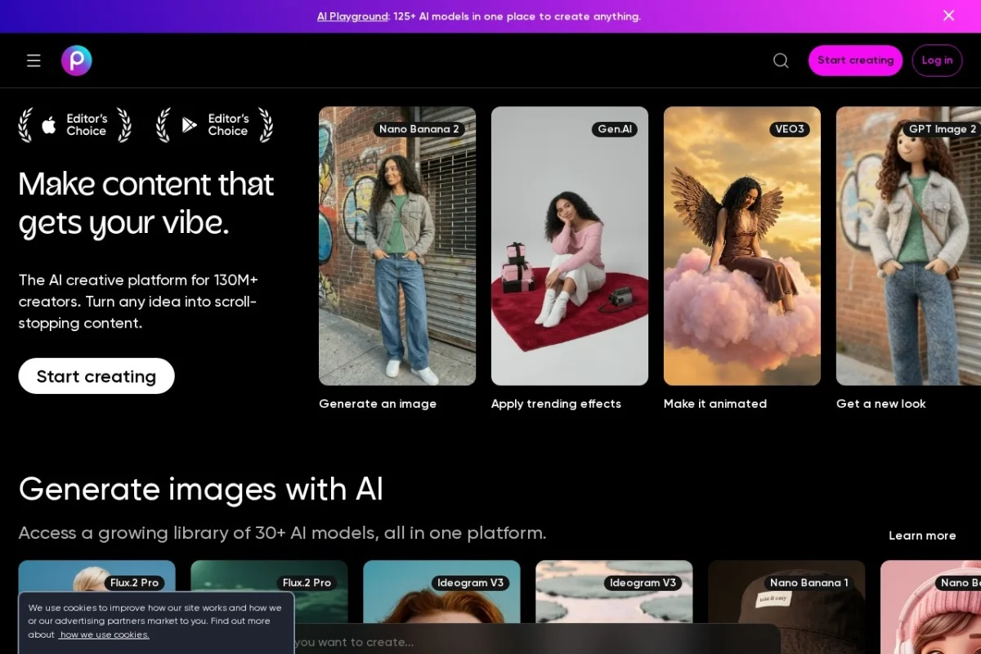Click the Nano Banana 2 label badge

coord(419,129)
